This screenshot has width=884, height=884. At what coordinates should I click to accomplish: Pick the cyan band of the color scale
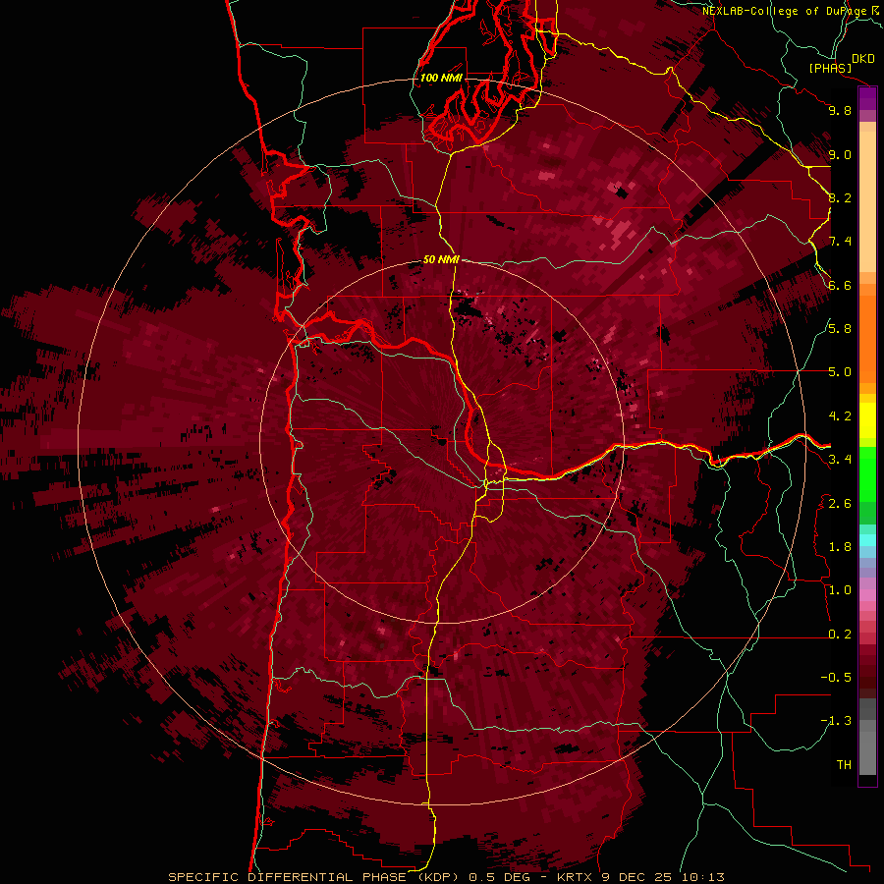click(x=867, y=539)
